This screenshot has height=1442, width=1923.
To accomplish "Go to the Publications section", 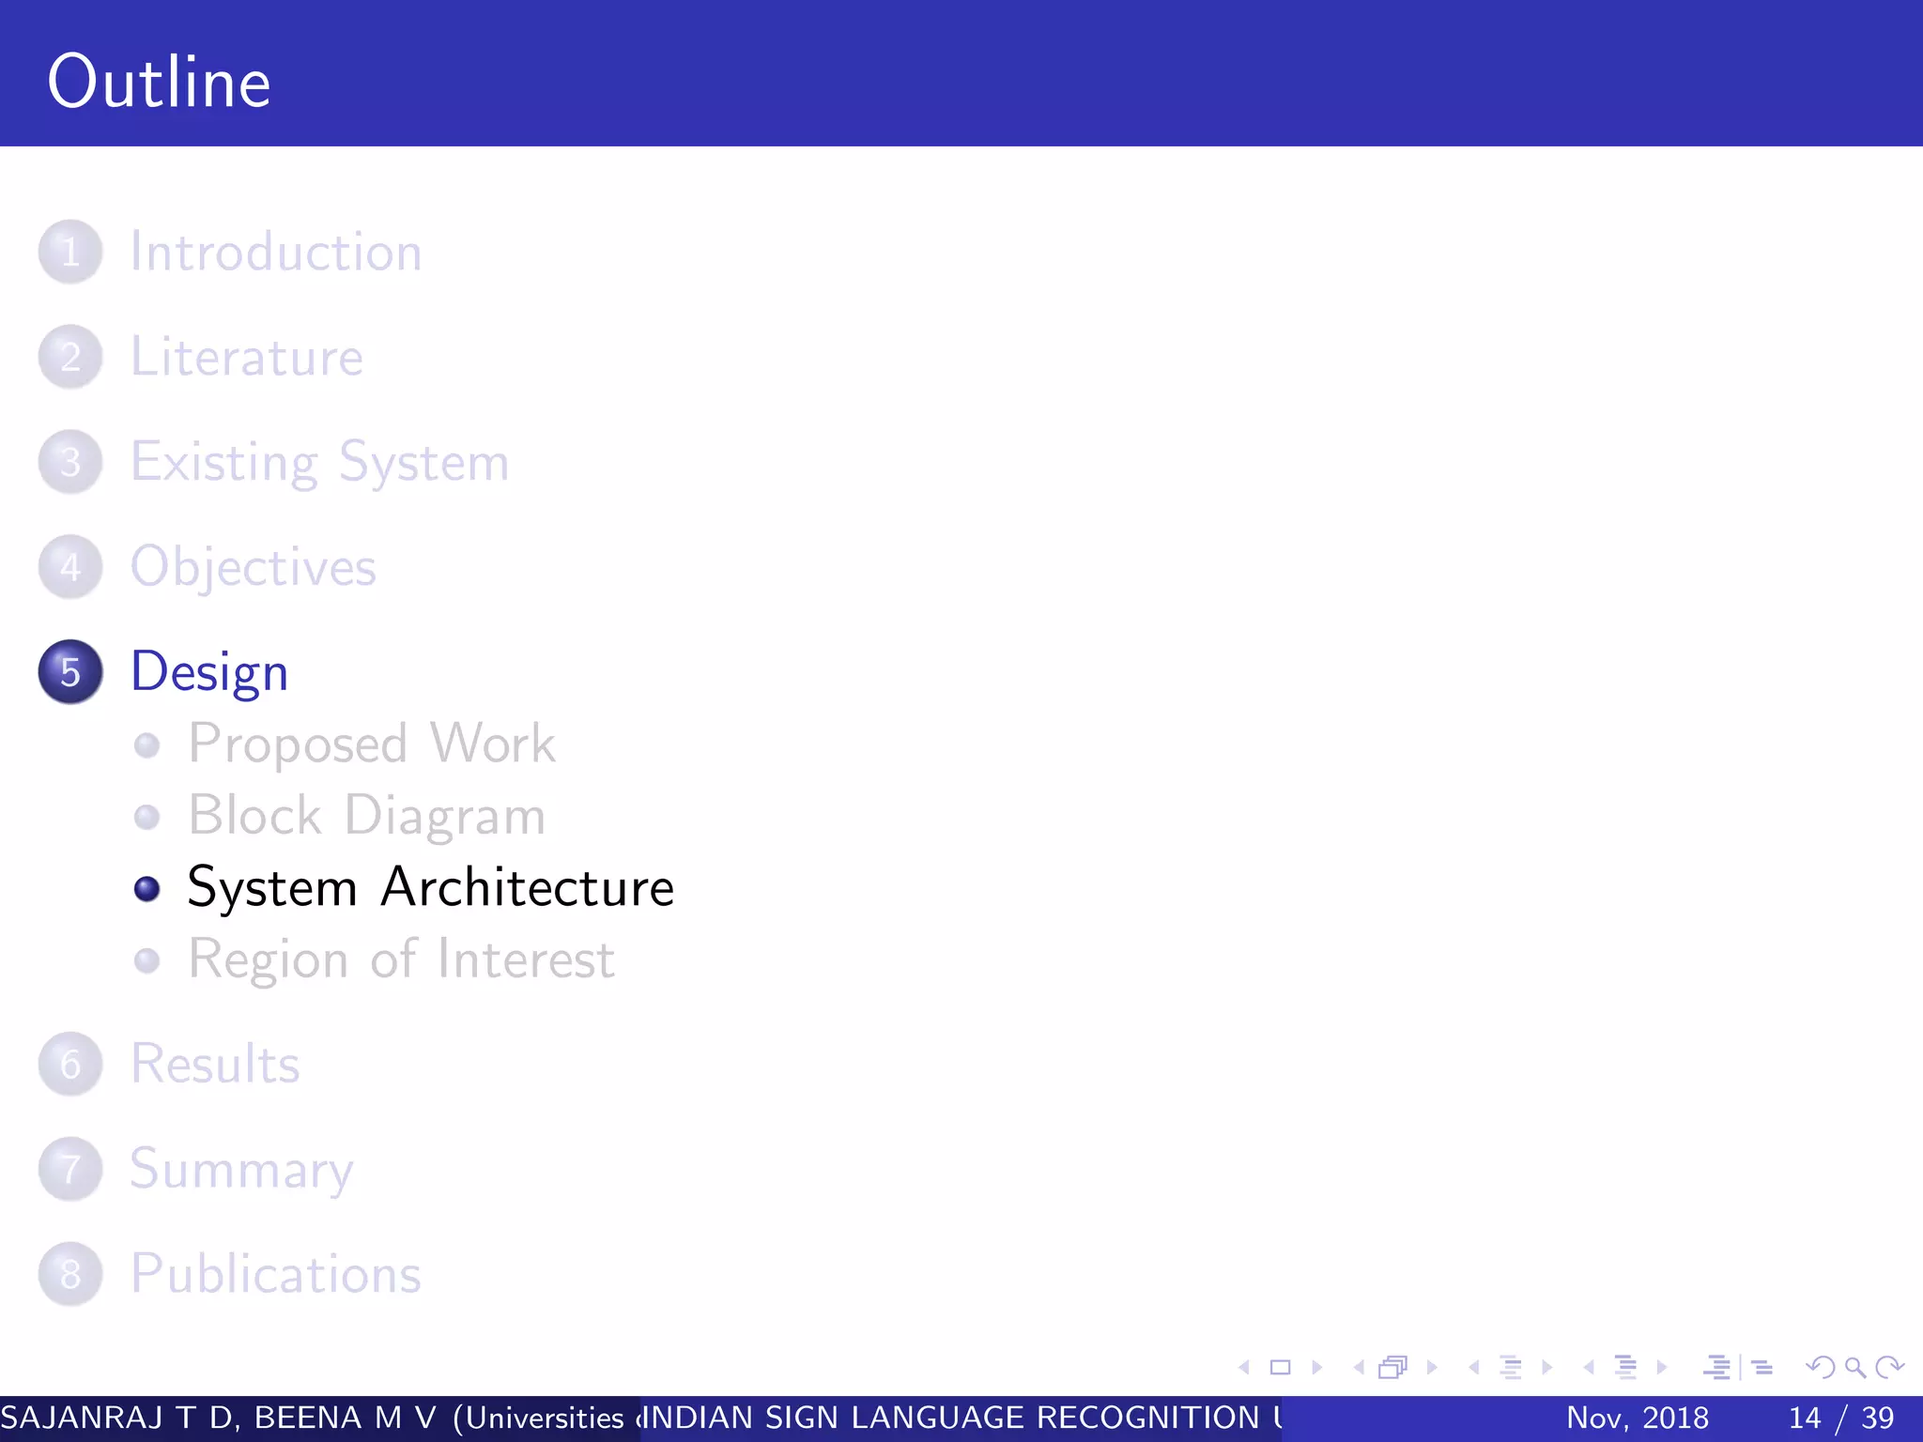I will 275,1274.
